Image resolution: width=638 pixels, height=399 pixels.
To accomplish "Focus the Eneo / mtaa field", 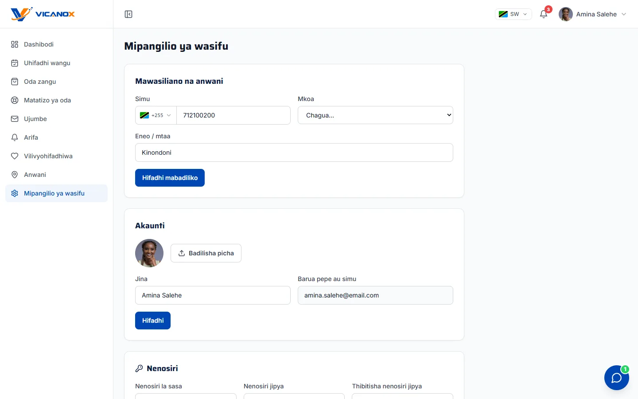I will (x=294, y=153).
